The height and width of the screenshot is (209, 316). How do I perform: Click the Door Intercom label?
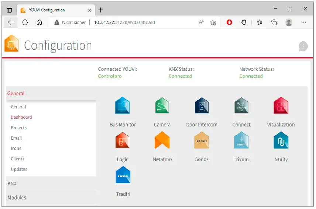[x=202, y=125]
